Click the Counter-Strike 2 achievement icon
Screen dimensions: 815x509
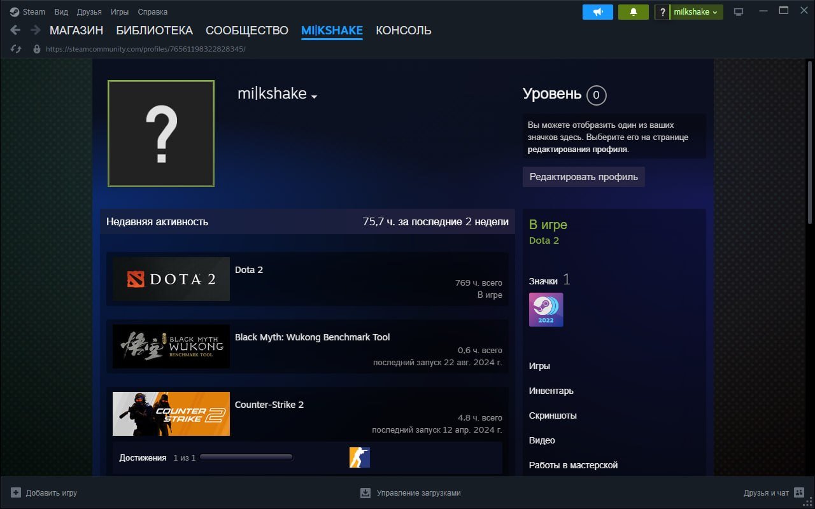pos(360,457)
